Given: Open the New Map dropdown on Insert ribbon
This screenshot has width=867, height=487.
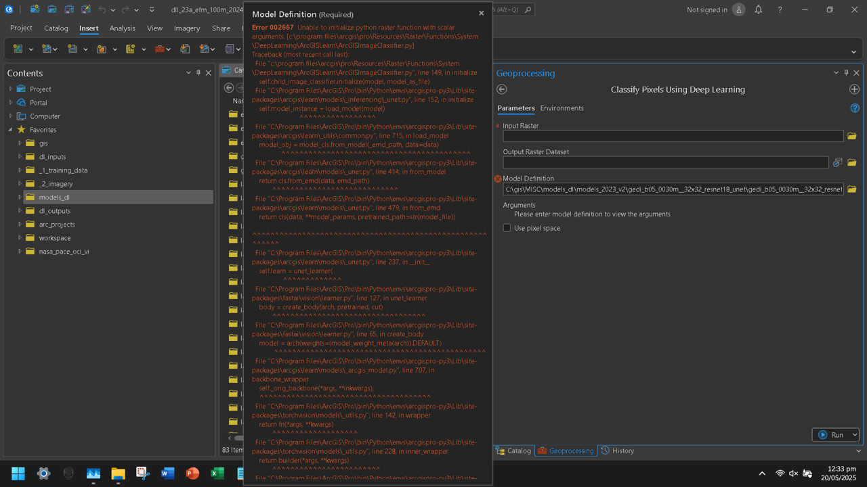Looking at the screenshot, I should point(30,49).
